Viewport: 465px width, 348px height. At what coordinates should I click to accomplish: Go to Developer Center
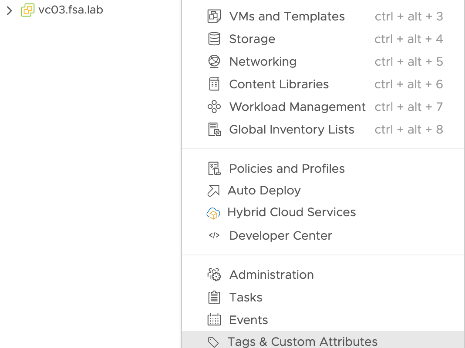(x=280, y=236)
